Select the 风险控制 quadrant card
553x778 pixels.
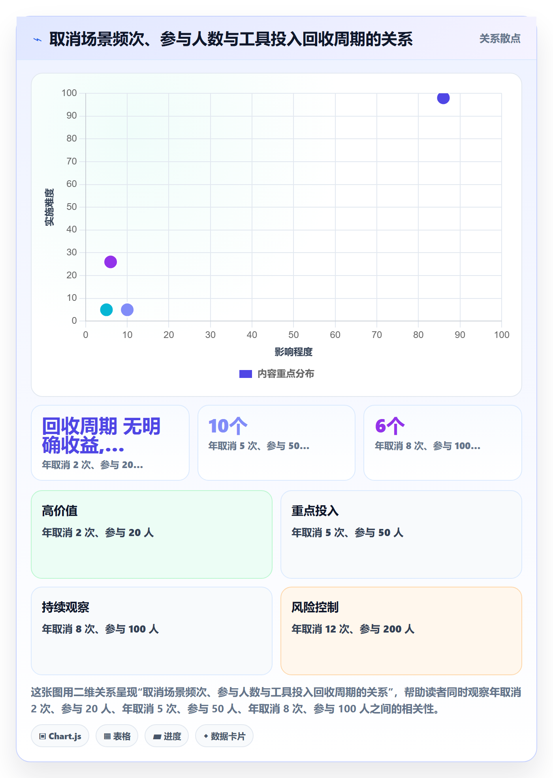[x=401, y=631]
